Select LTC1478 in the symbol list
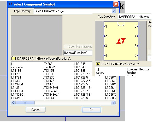This screenshot has height=124, width=153. [x=48, y=84]
